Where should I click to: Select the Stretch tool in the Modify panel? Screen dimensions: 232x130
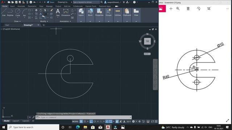(36, 18)
